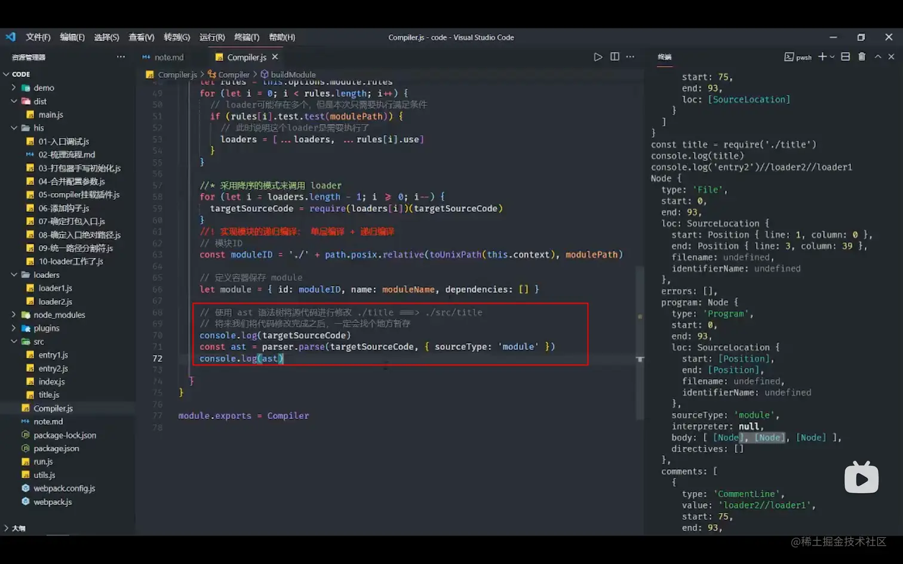903x564 pixels.
Task: Click the editor vertical scrollbar
Action: pyautogui.click(x=640, y=343)
